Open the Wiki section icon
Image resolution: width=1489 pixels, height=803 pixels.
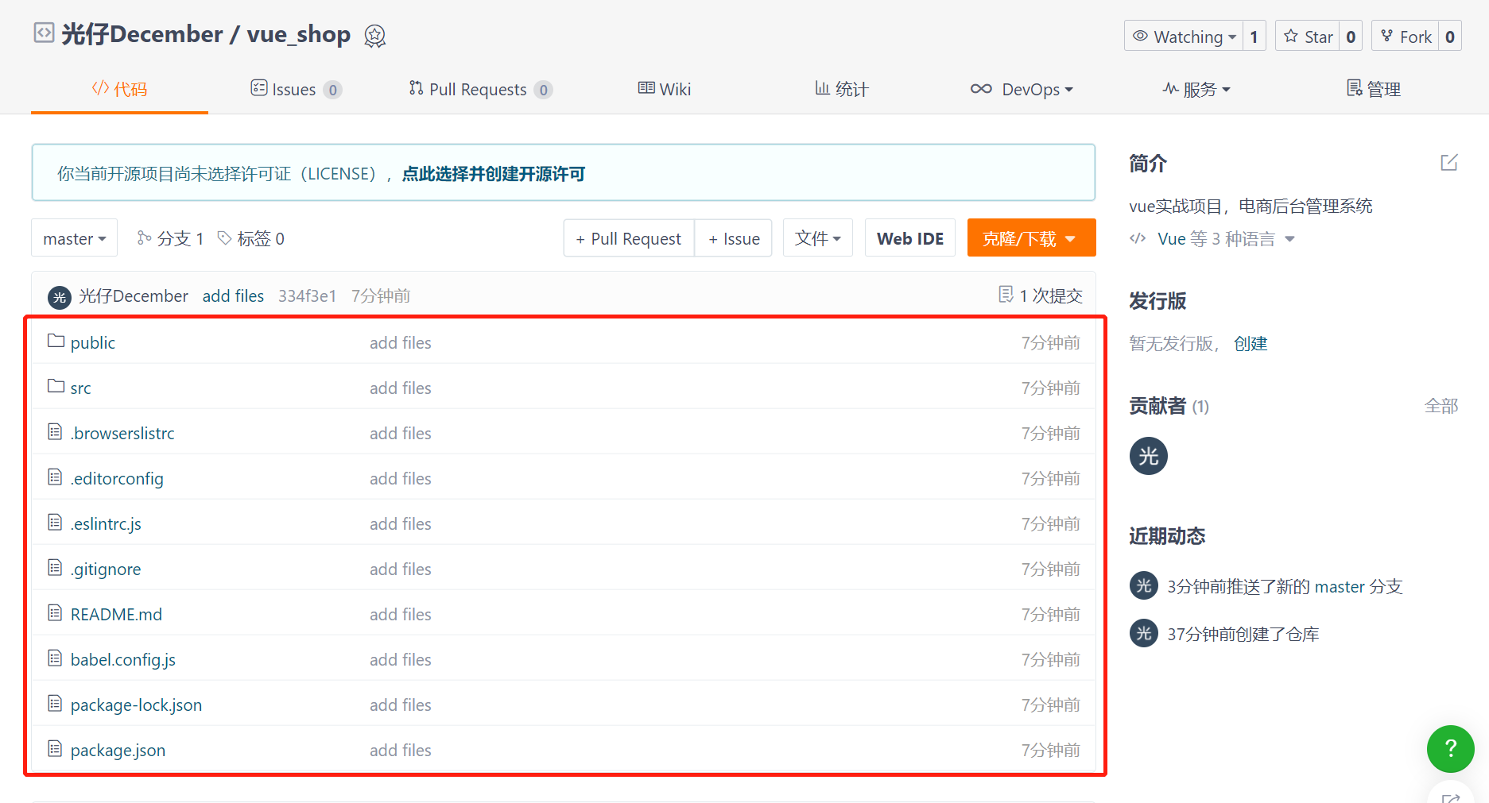tap(646, 88)
